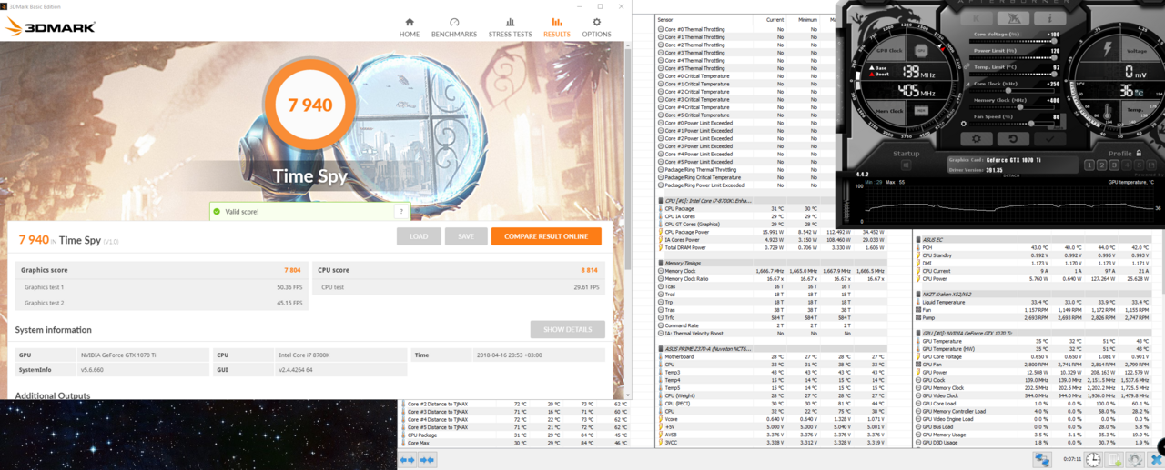Select Core #0 Thermal Throttling row

tap(746, 29)
